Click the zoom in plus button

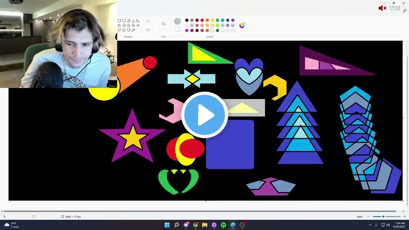[x=405, y=217]
